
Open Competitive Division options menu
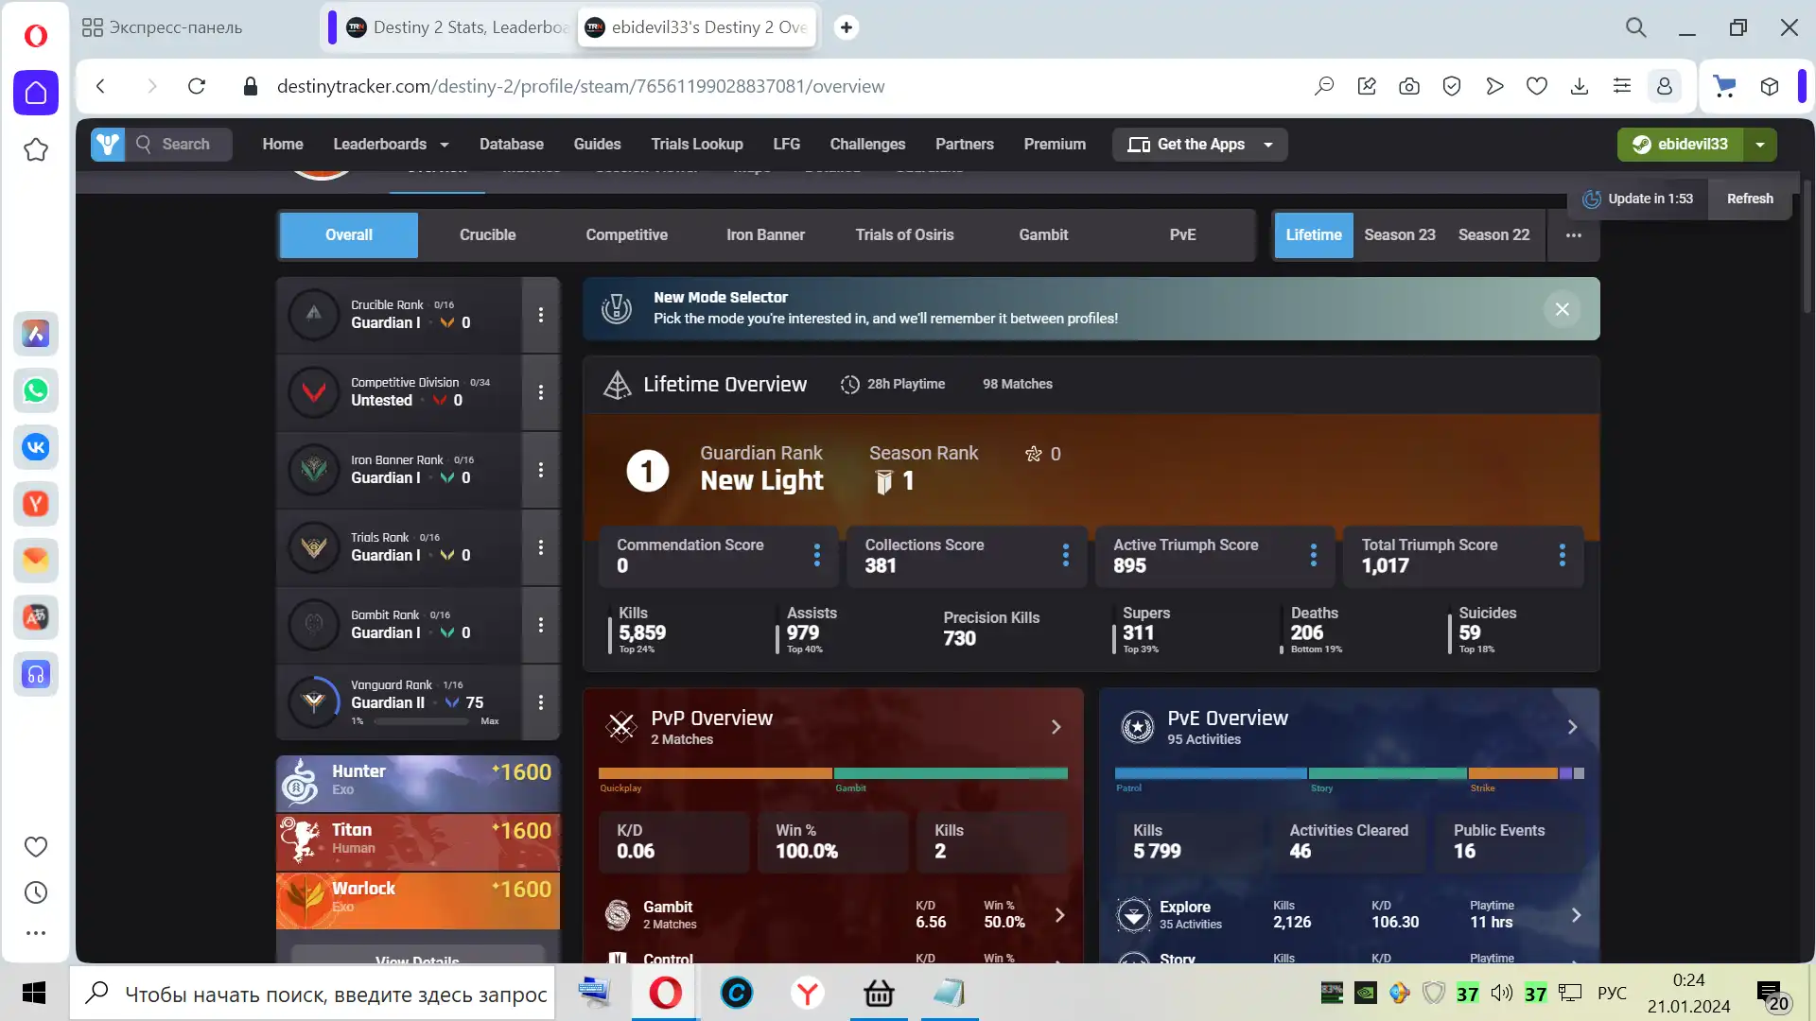[541, 392]
